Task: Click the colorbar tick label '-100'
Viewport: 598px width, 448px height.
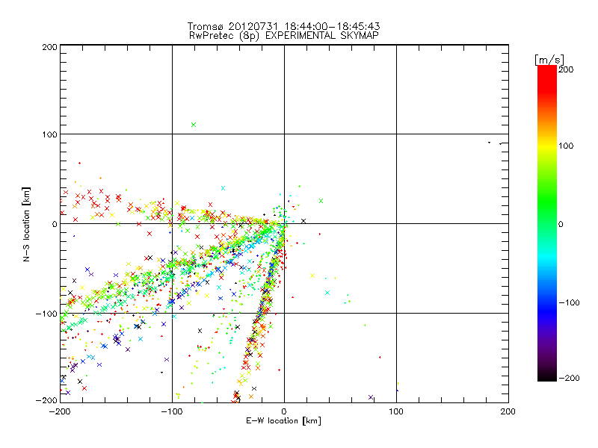Action: point(569,302)
